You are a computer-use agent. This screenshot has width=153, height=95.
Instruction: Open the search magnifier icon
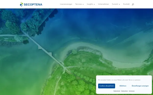coord(133,4)
